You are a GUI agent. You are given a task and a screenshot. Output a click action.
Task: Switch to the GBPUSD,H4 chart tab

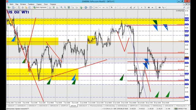(54, 106)
